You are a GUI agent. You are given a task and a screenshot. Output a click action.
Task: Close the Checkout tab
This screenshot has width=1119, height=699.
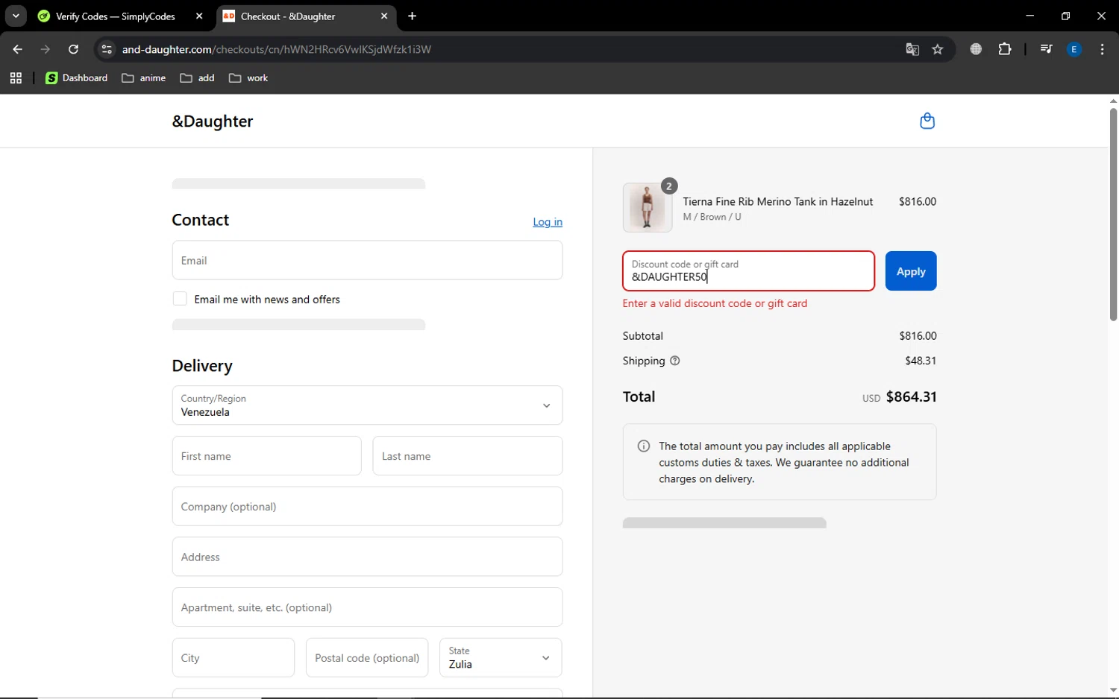click(x=384, y=16)
